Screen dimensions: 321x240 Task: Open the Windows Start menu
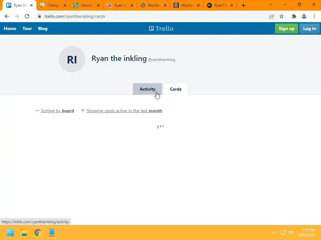click(10, 232)
